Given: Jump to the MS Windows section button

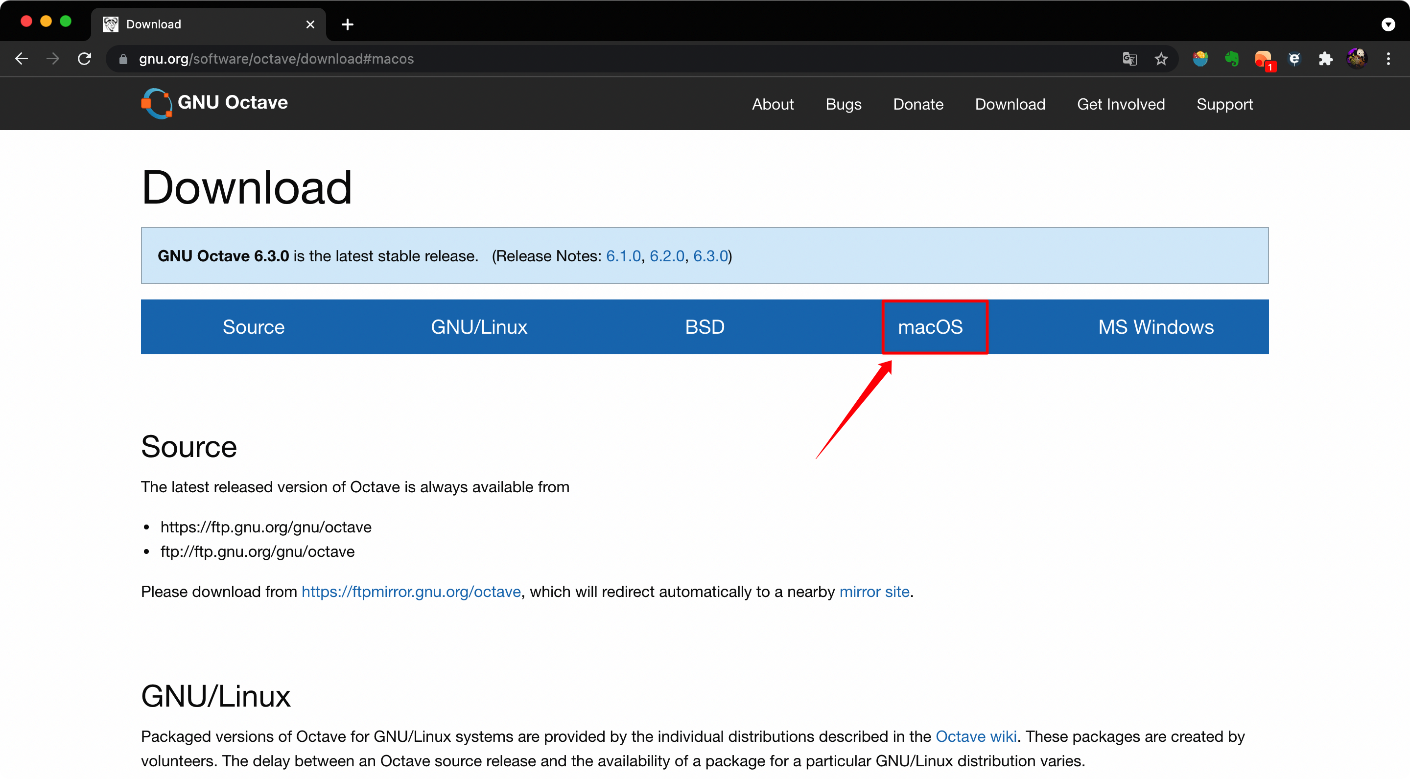Looking at the screenshot, I should 1155,326.
